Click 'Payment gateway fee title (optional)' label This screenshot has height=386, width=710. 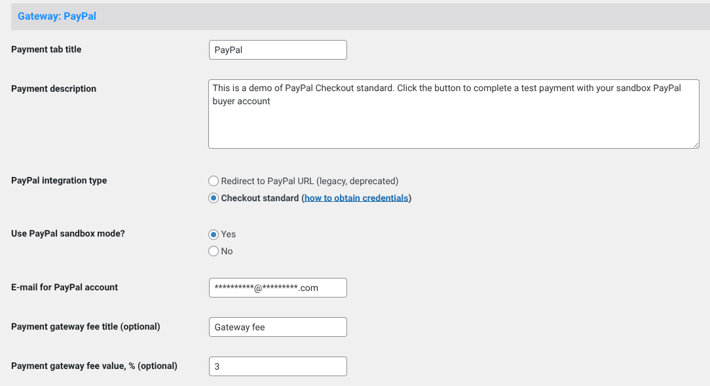(86, 326)
